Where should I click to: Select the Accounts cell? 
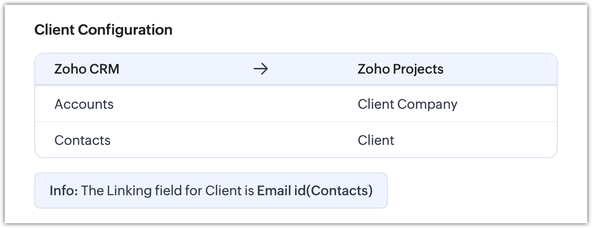coord(84,104)
